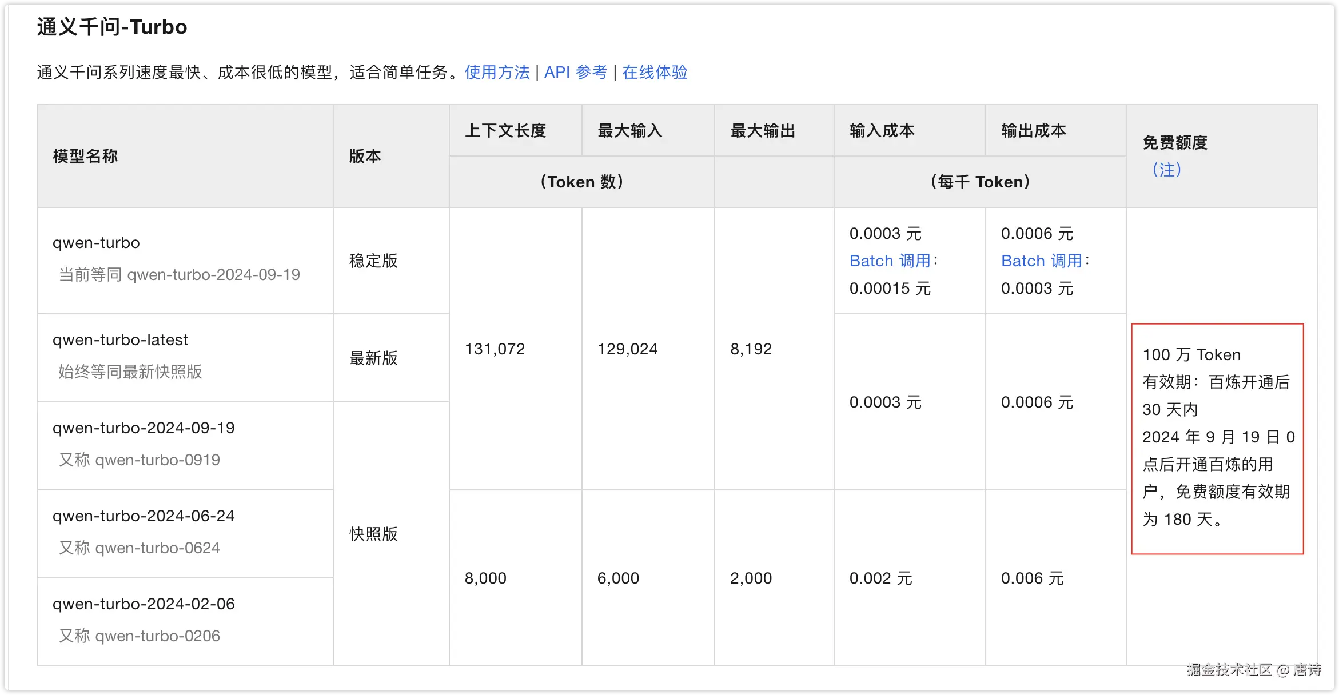Screen dimensions: 1339x695
Task: Click qwen-turbo-2024-09-19 model row
Action: tap(144, 428)
